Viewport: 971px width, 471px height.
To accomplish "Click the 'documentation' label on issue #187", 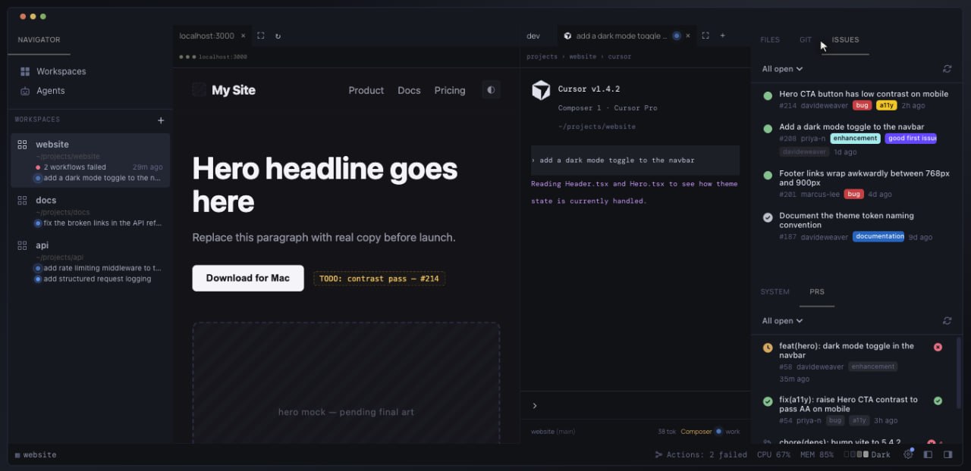I will pos(878,236).
